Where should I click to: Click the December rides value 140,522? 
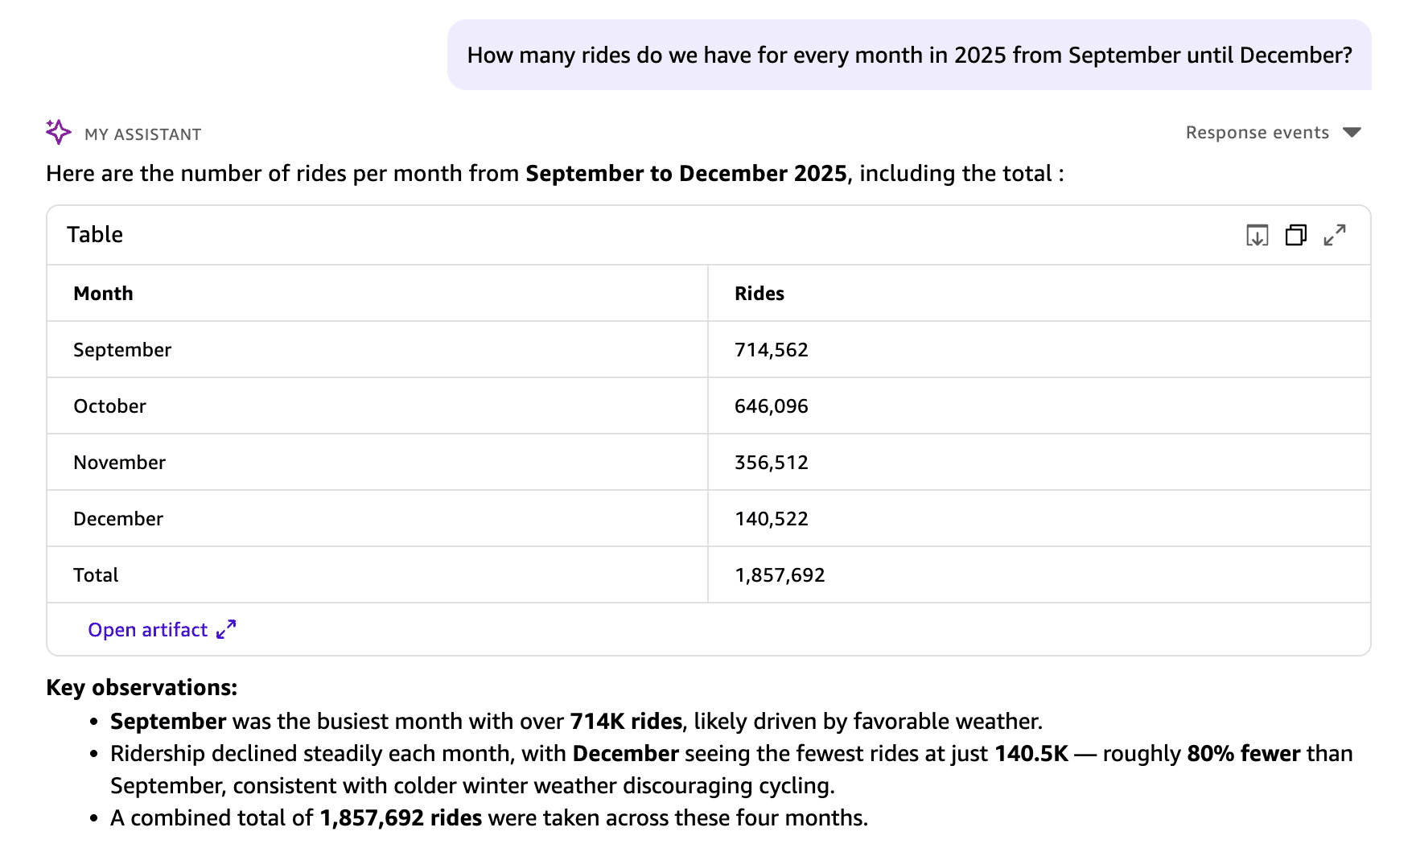[772, 519]
